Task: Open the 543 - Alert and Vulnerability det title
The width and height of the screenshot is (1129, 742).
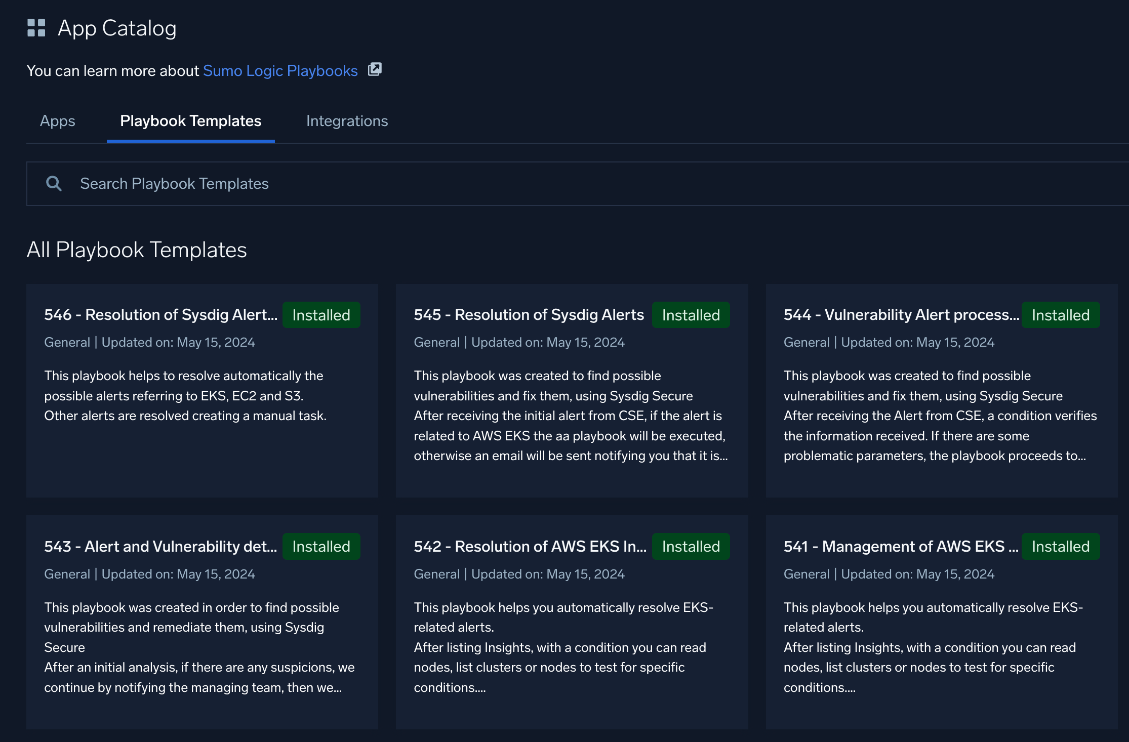Action: pos(160,547)
